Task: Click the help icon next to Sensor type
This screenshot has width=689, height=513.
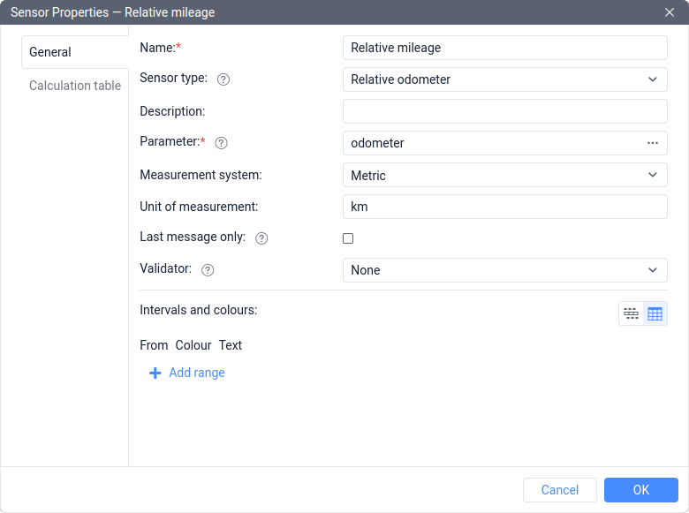Action: click(223, 79)
